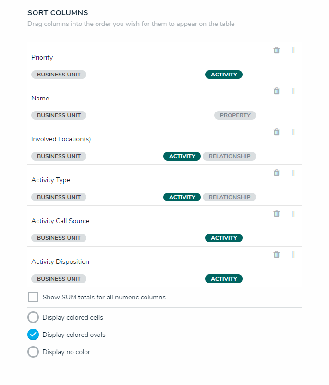
Task: Remove the Activity Disposition column
Action: point(277,254)
